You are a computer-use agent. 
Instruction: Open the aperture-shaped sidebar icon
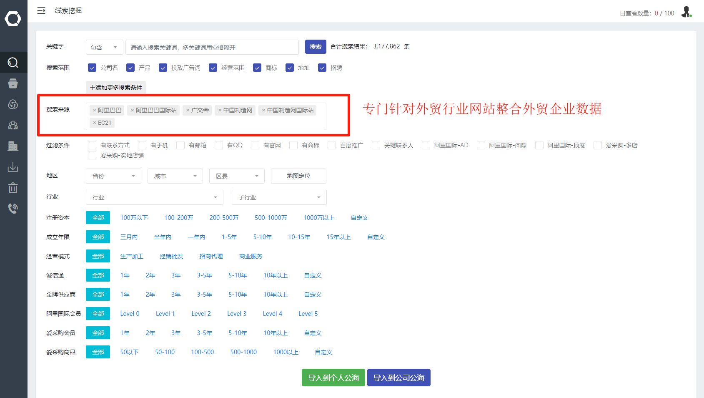pyautogui.click(x=13, y=104)
